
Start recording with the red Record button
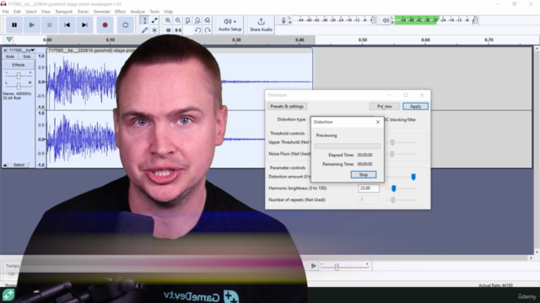click(105, 24)
